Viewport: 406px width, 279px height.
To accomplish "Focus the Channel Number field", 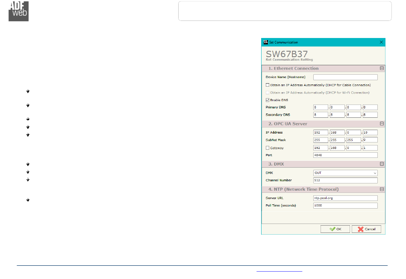I will 345,180.
